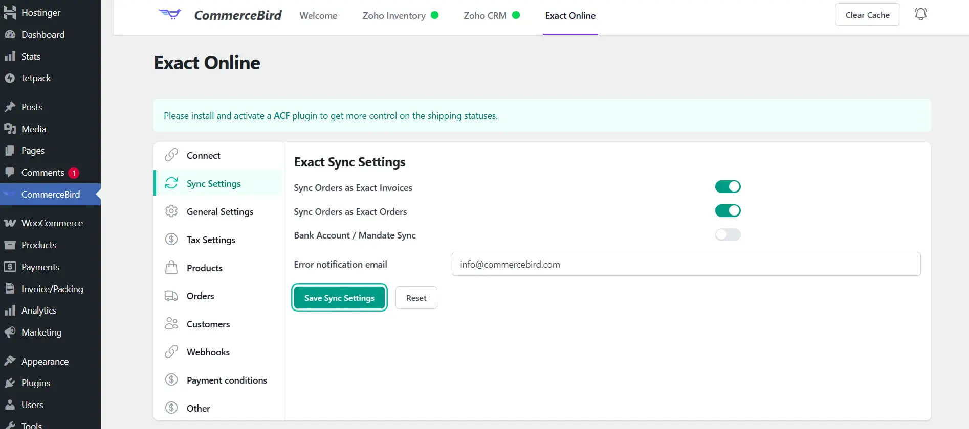Click the Clear Cache button
This screenshot has width=969, height=429.
[x=867, y=15]
